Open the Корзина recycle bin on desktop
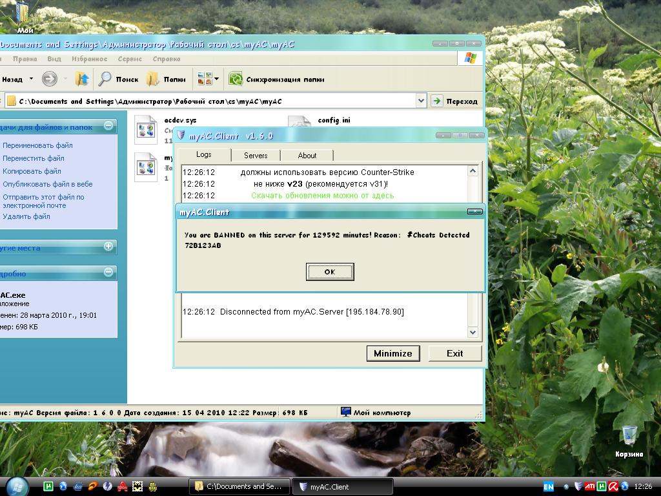 tap(629, 441)
